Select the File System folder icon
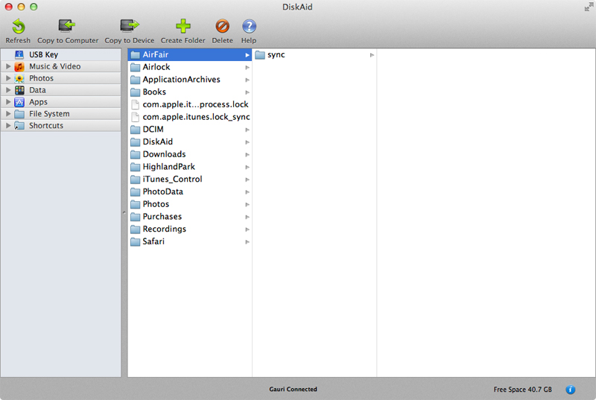Screen dimensions: 596x400 click(19, 114)
